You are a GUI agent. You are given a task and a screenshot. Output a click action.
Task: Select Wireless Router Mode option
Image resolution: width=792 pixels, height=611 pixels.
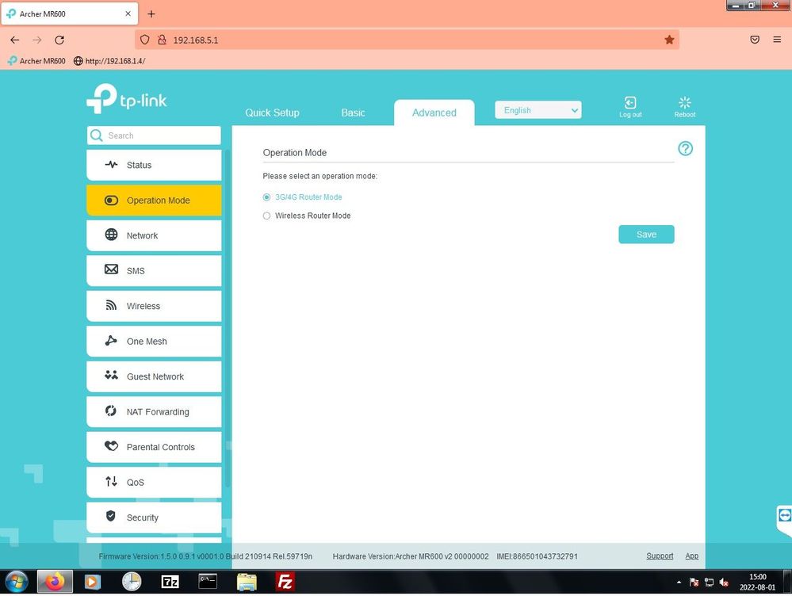[x=266, y=216]
